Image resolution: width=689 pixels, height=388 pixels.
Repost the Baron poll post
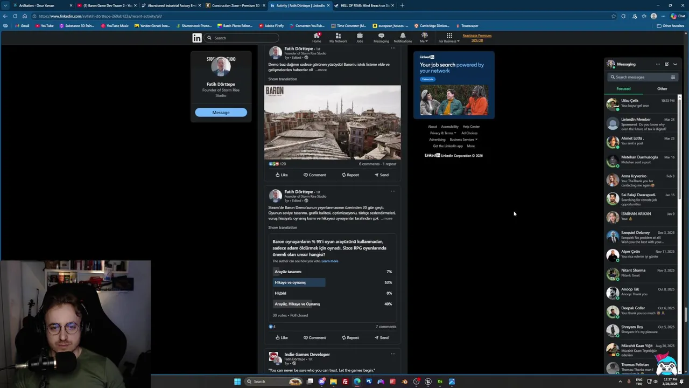[x=350, y=337]
